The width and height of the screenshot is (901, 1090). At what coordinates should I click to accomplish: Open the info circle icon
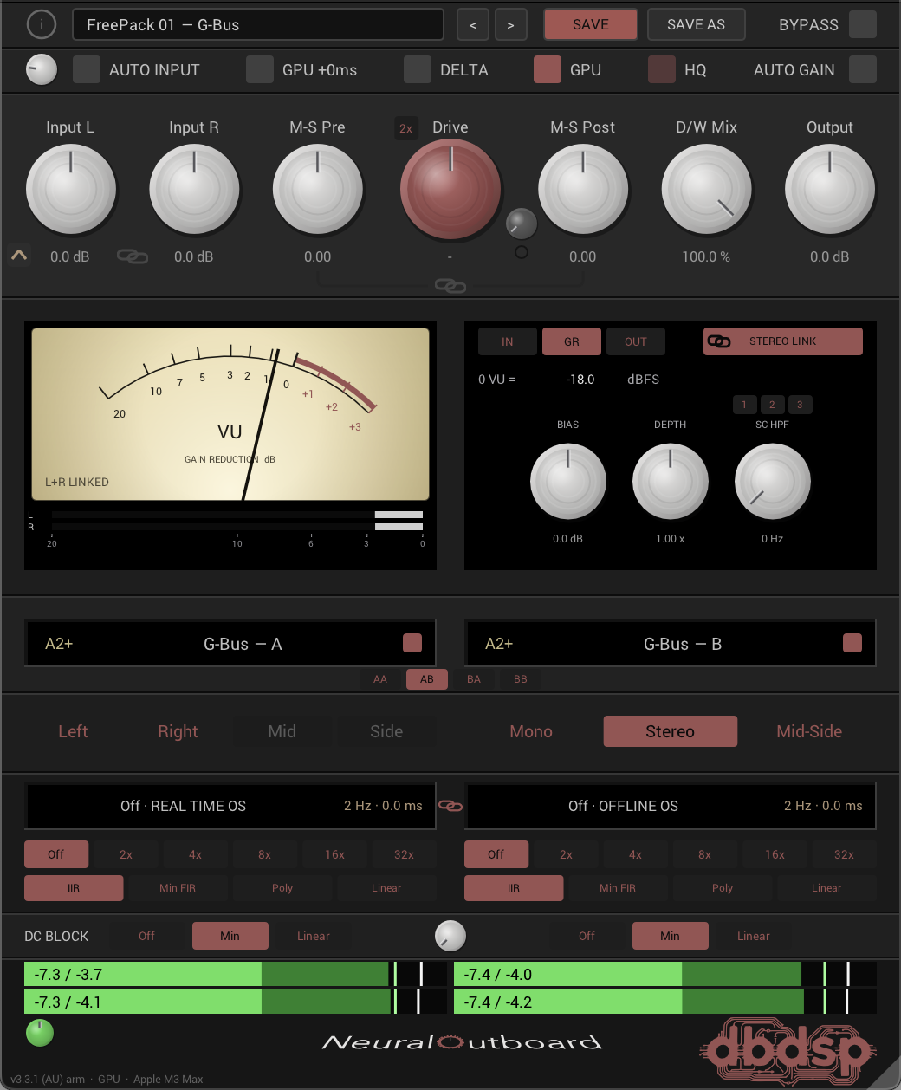pyautogui.click(x=41, y=24)
